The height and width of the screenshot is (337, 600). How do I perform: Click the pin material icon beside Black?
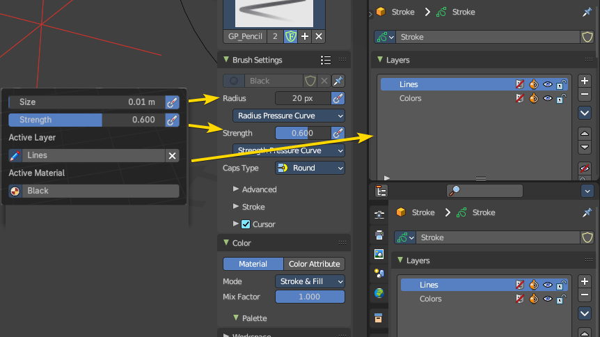338,81
